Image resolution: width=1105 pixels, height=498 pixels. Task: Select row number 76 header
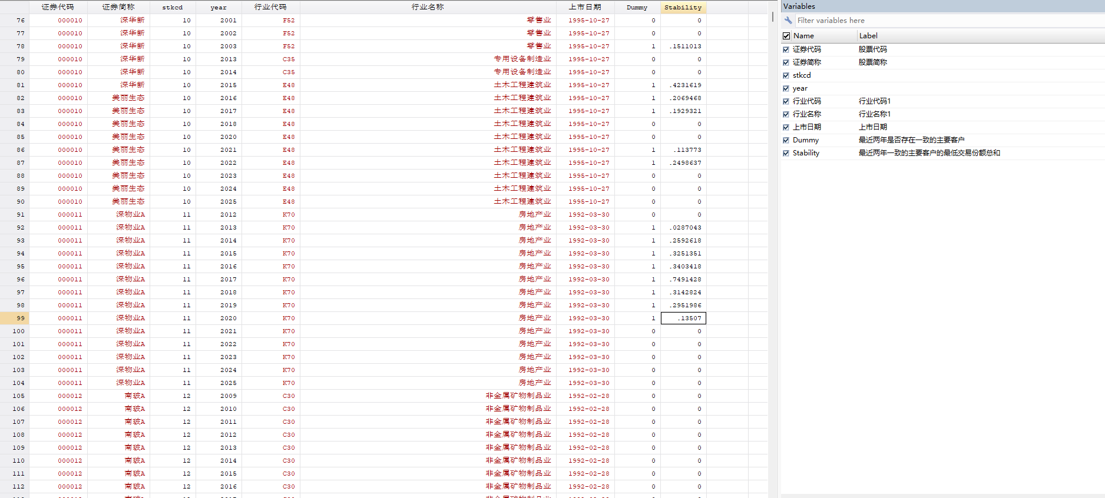point(15,20)
